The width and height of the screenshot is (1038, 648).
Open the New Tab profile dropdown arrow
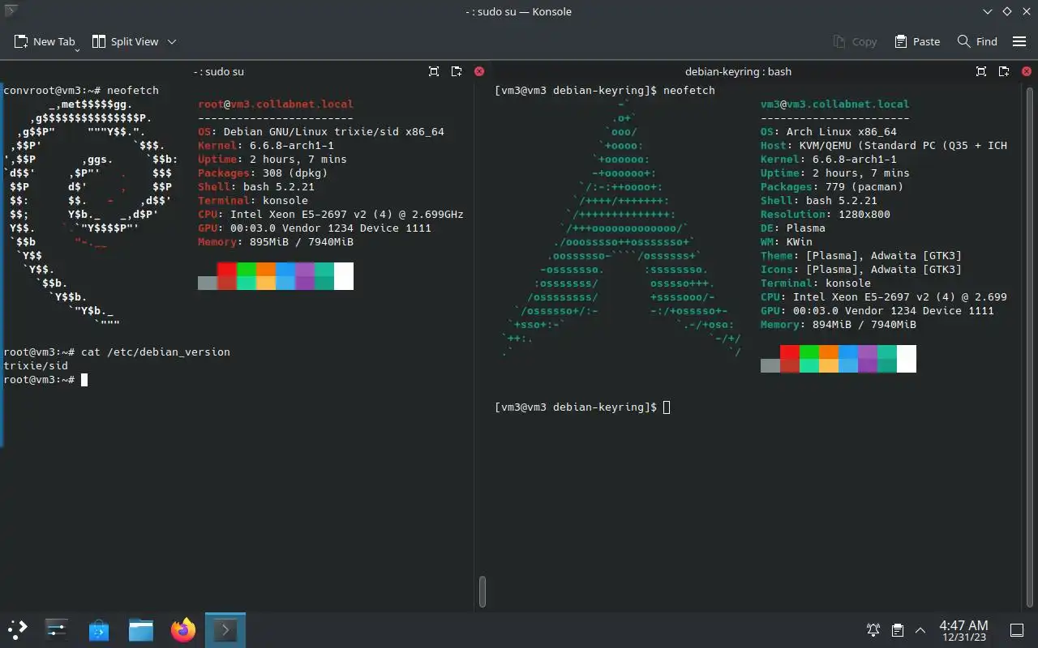click(77, 50)
